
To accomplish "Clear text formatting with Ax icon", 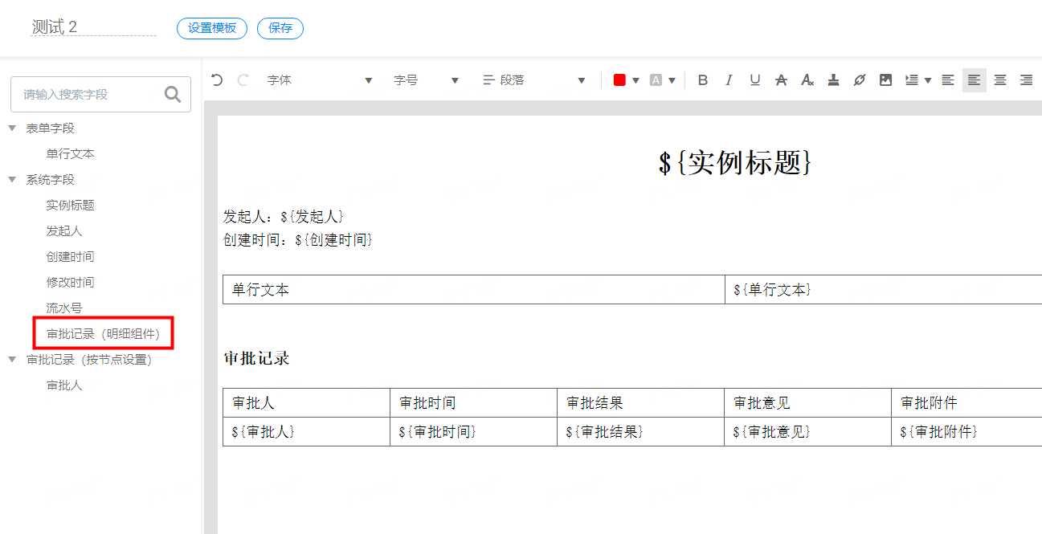I will pyautogui.click(x=807, y=80).
